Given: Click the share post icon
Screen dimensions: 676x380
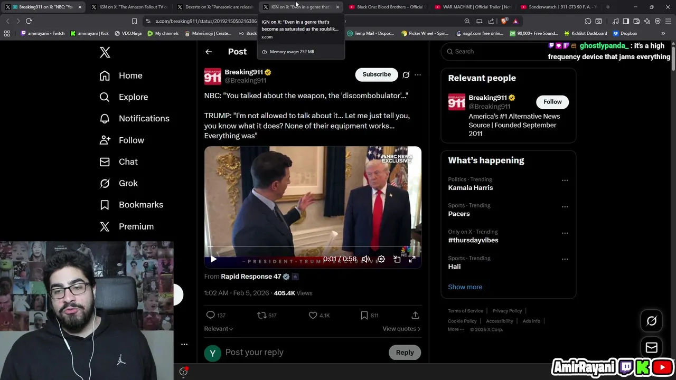Looking at the screenshot, I should (x=415, y=315).
